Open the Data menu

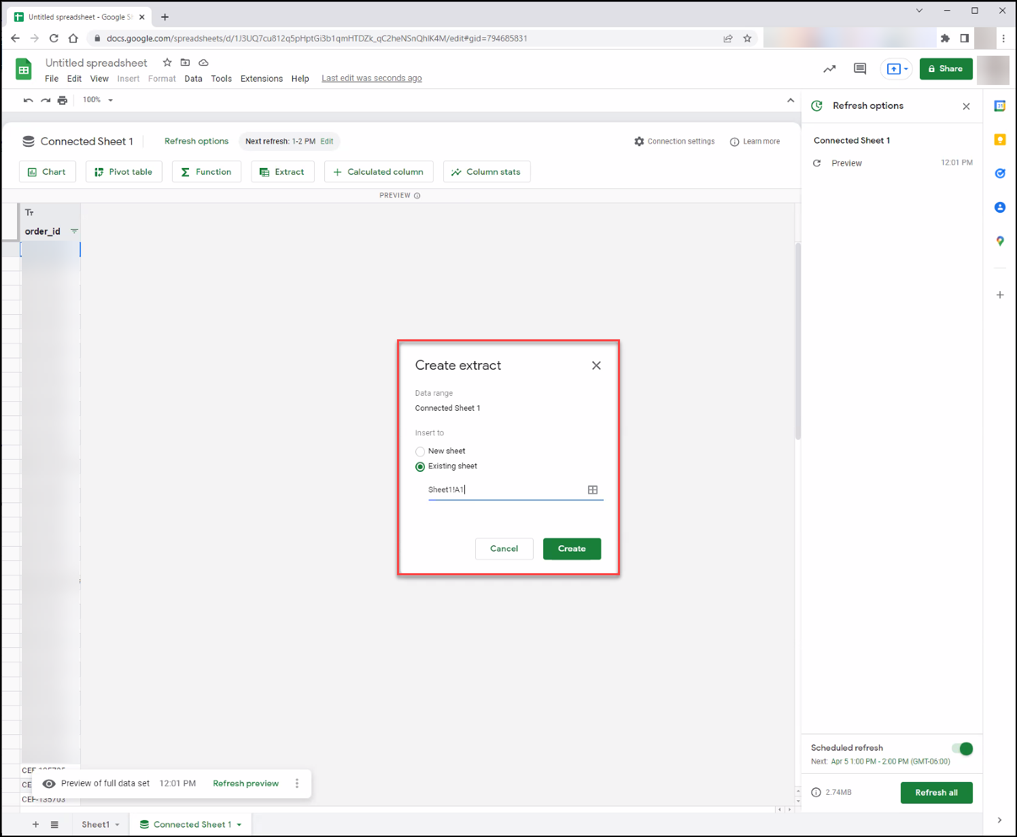click(193, 79)
